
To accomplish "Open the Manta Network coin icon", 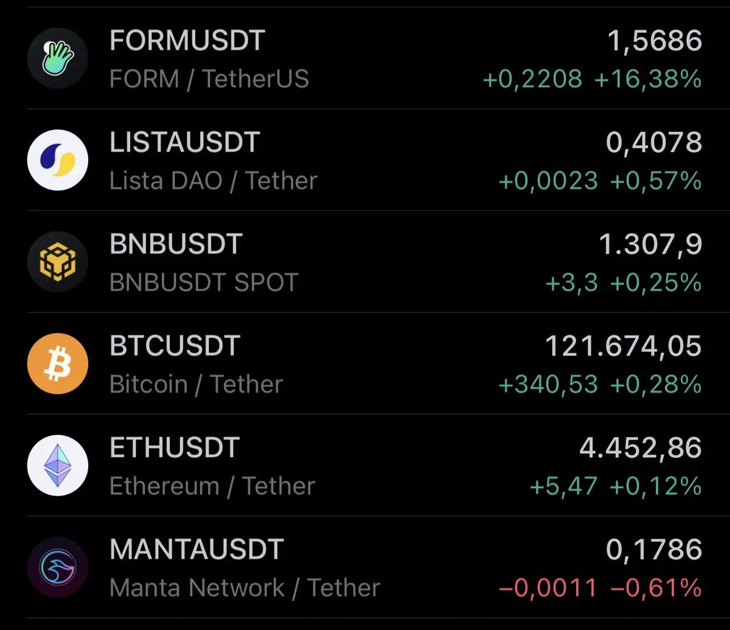I will (58, 567).
